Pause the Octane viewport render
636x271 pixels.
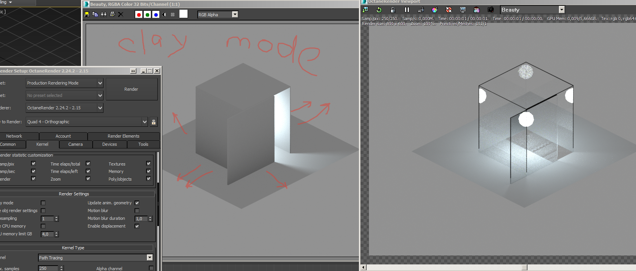pos(407,10)
